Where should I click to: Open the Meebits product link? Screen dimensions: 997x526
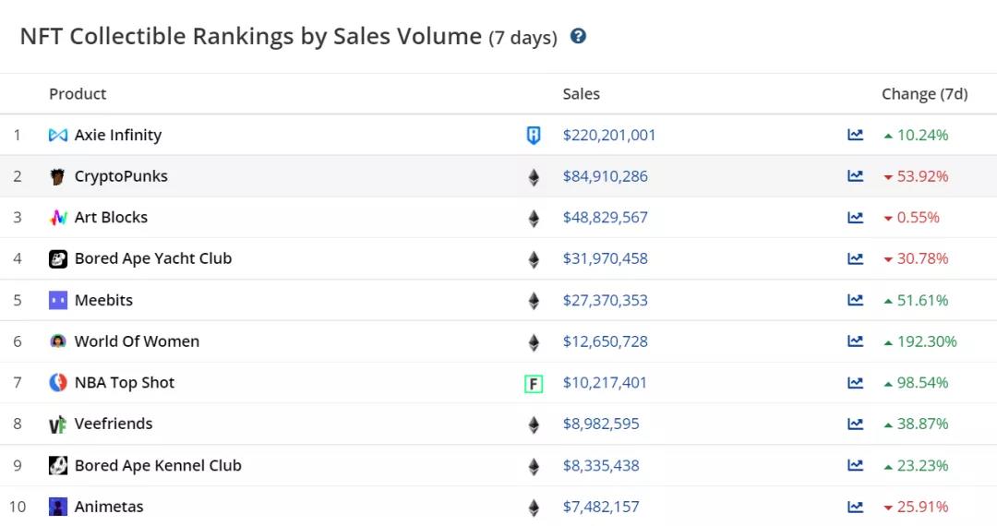tap(103, 300)
